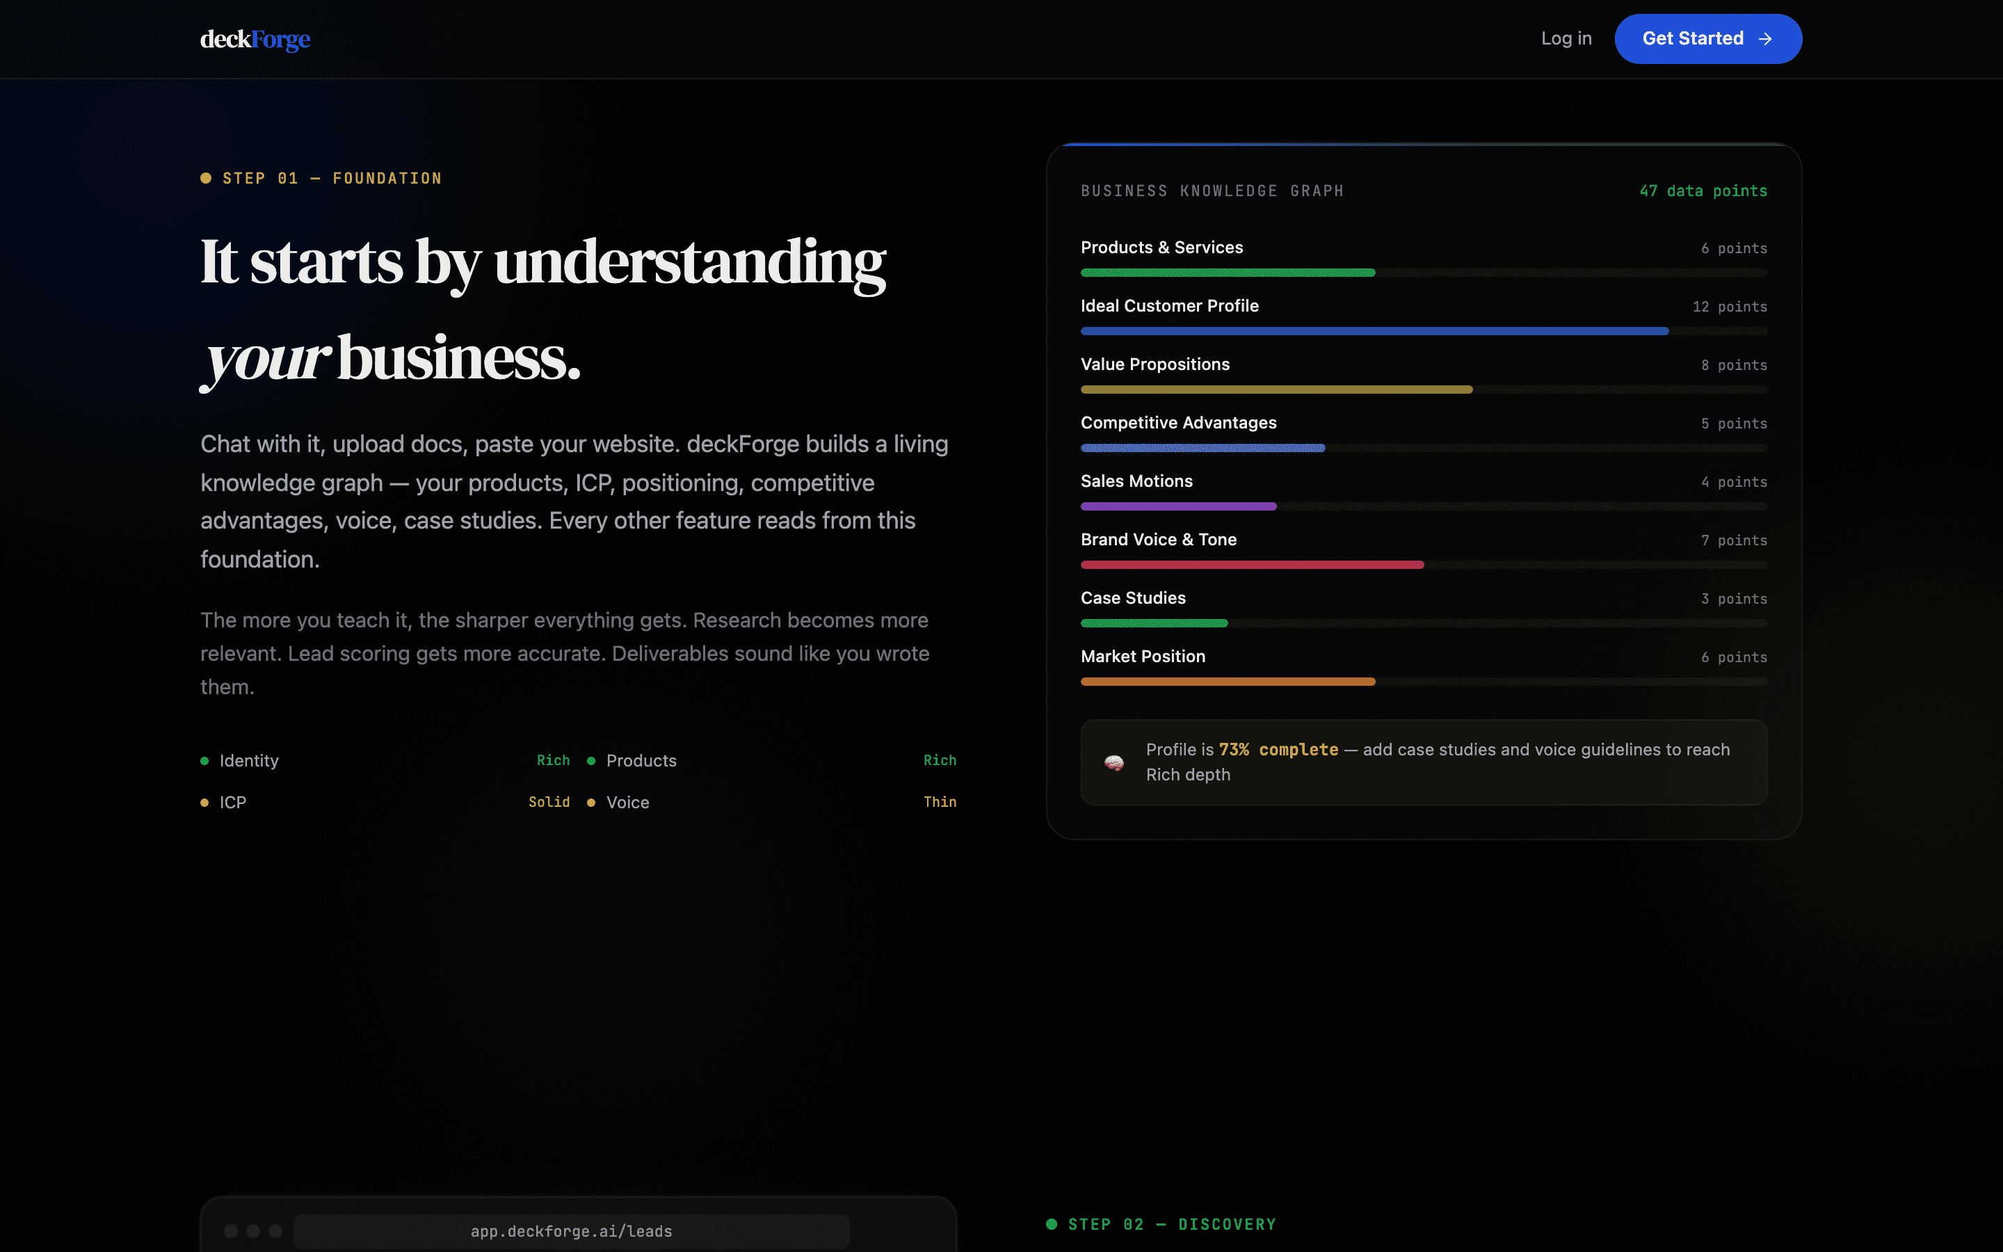Click the 'Rich' rating next to Identity

[553, 760]
